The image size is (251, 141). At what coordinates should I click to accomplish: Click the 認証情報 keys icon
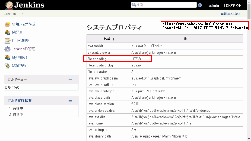7,65
